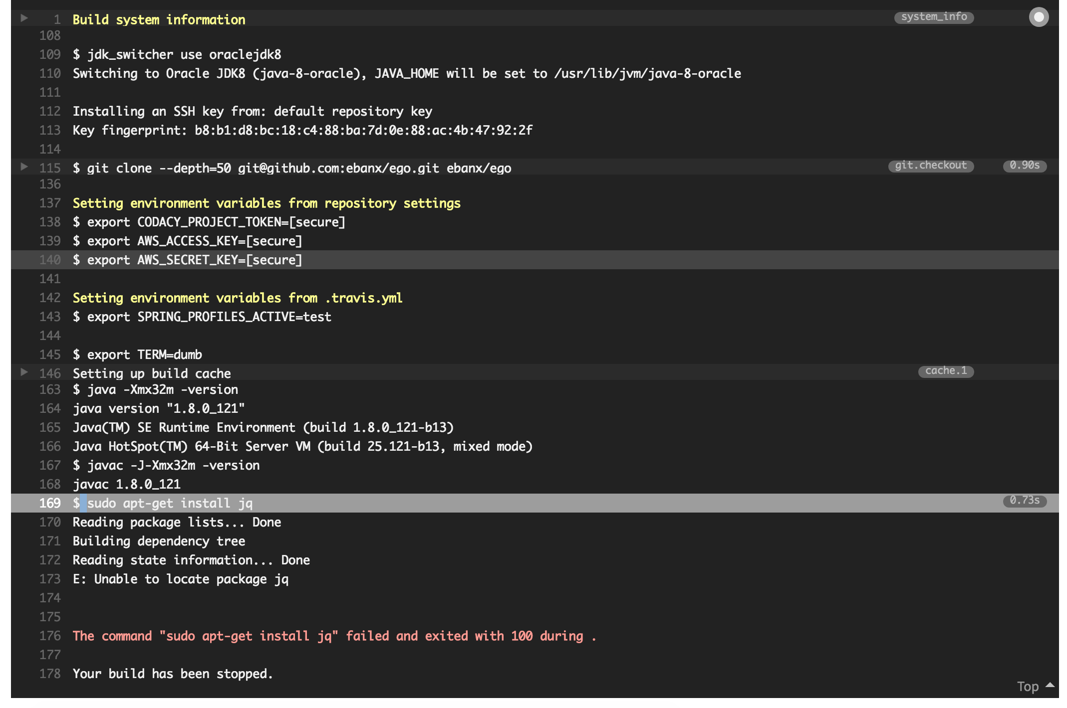1067x708 pixels.
Task: Click the 0.73s duration badge
Action: click(1025, 501)
